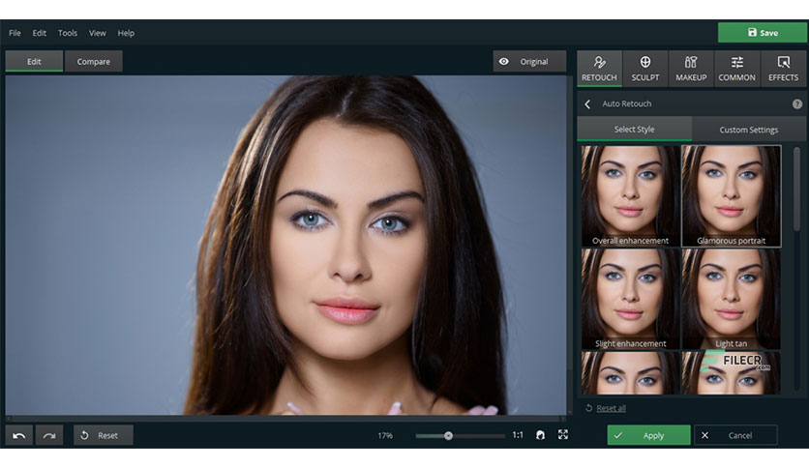809x468 pixels.
Task: Select the Glamorous portrait style thumbnail
Action: click(731, 196)
